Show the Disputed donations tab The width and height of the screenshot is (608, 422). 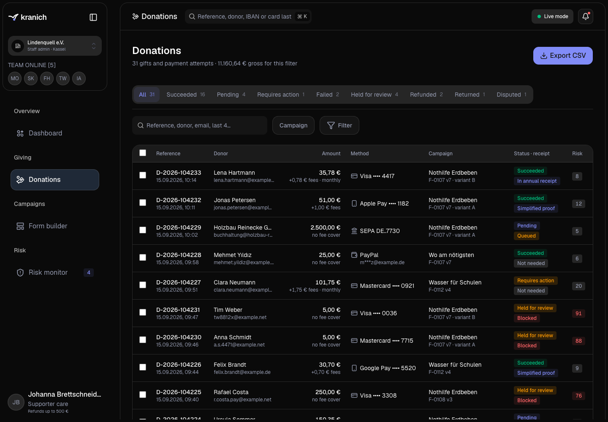tap(512, 95)
